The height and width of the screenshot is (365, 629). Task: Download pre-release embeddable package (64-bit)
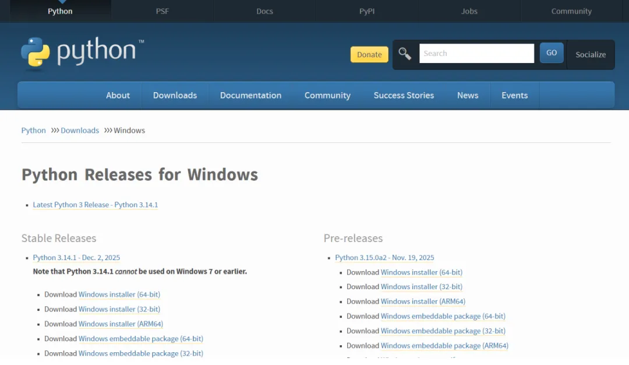click(x=443, y=316)
